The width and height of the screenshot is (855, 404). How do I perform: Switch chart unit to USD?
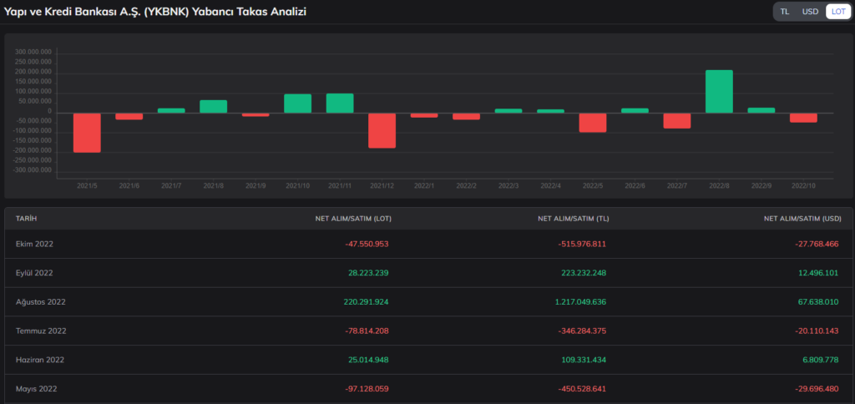810,11
